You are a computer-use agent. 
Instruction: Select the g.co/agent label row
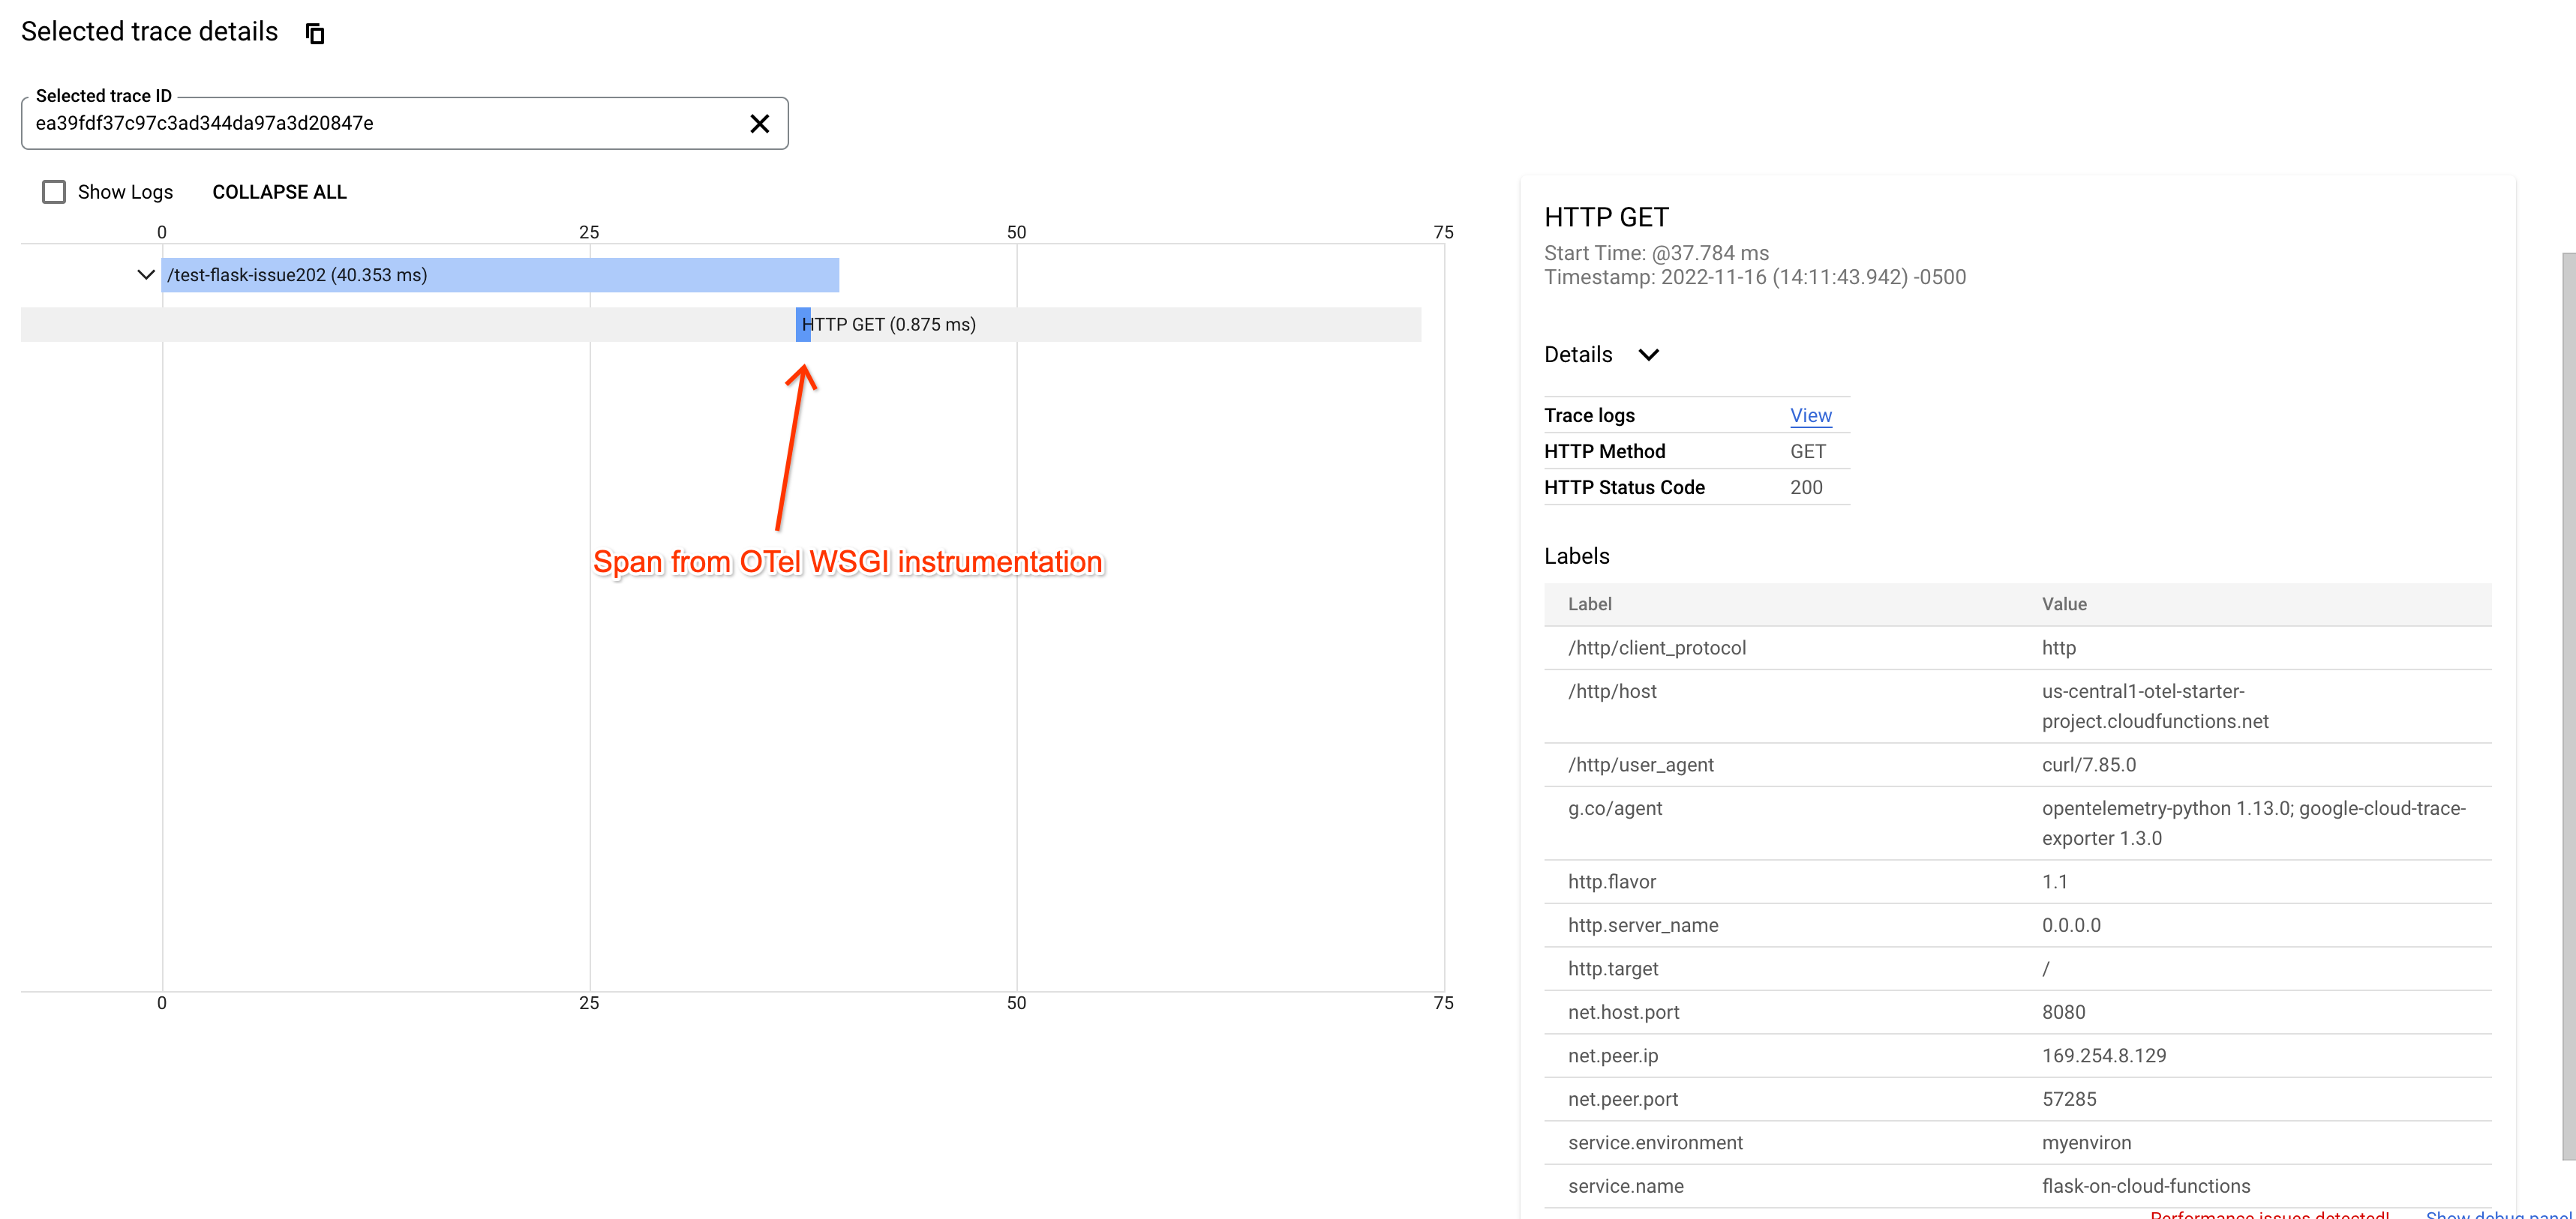pyautogui.click(x=1615, y=810)
